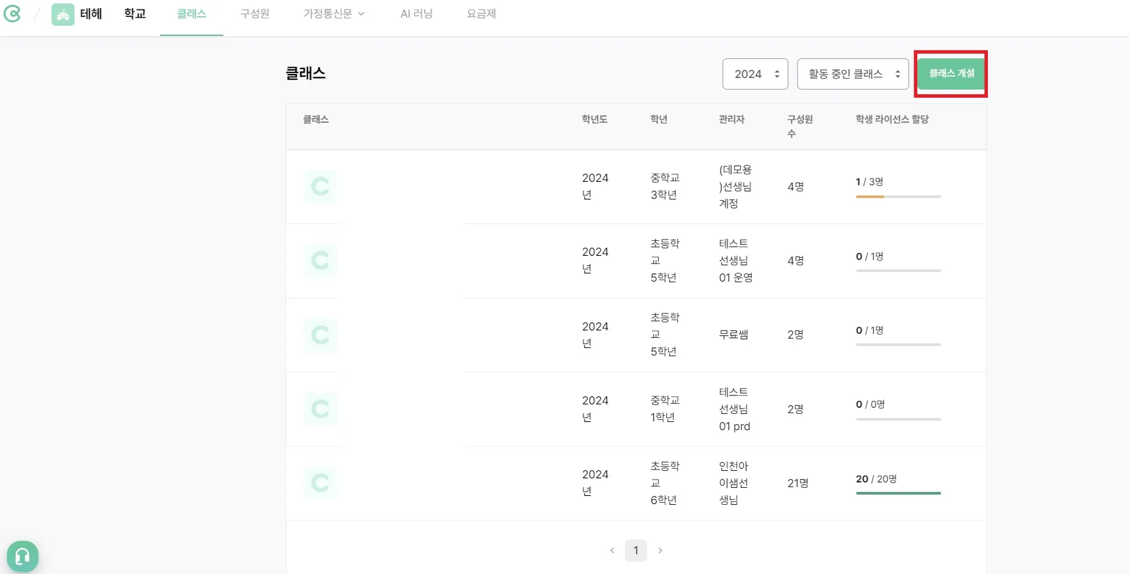Open the 활동 중인 클래스 filter dropdown
The height and width of the screenshot is (574, 1129).
[853, 74]
